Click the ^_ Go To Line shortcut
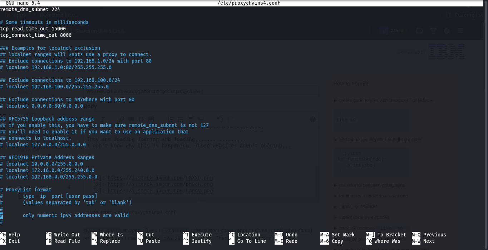The image size is (488, 250). tap(247, 241)
